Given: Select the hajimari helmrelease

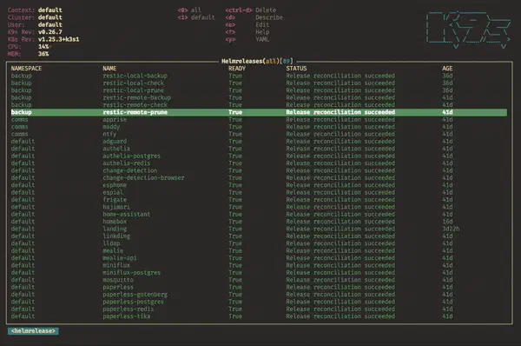Looking at the screenshot, I should pyautogui.click(x=259, y=207).
